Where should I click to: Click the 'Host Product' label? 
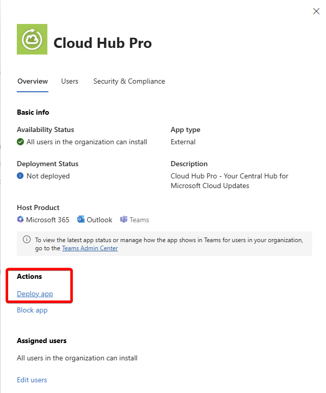pyautogui.click(x=38, y=207)
